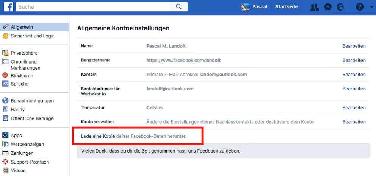Click the name value Pascal M. Landolt

point(166,46)
